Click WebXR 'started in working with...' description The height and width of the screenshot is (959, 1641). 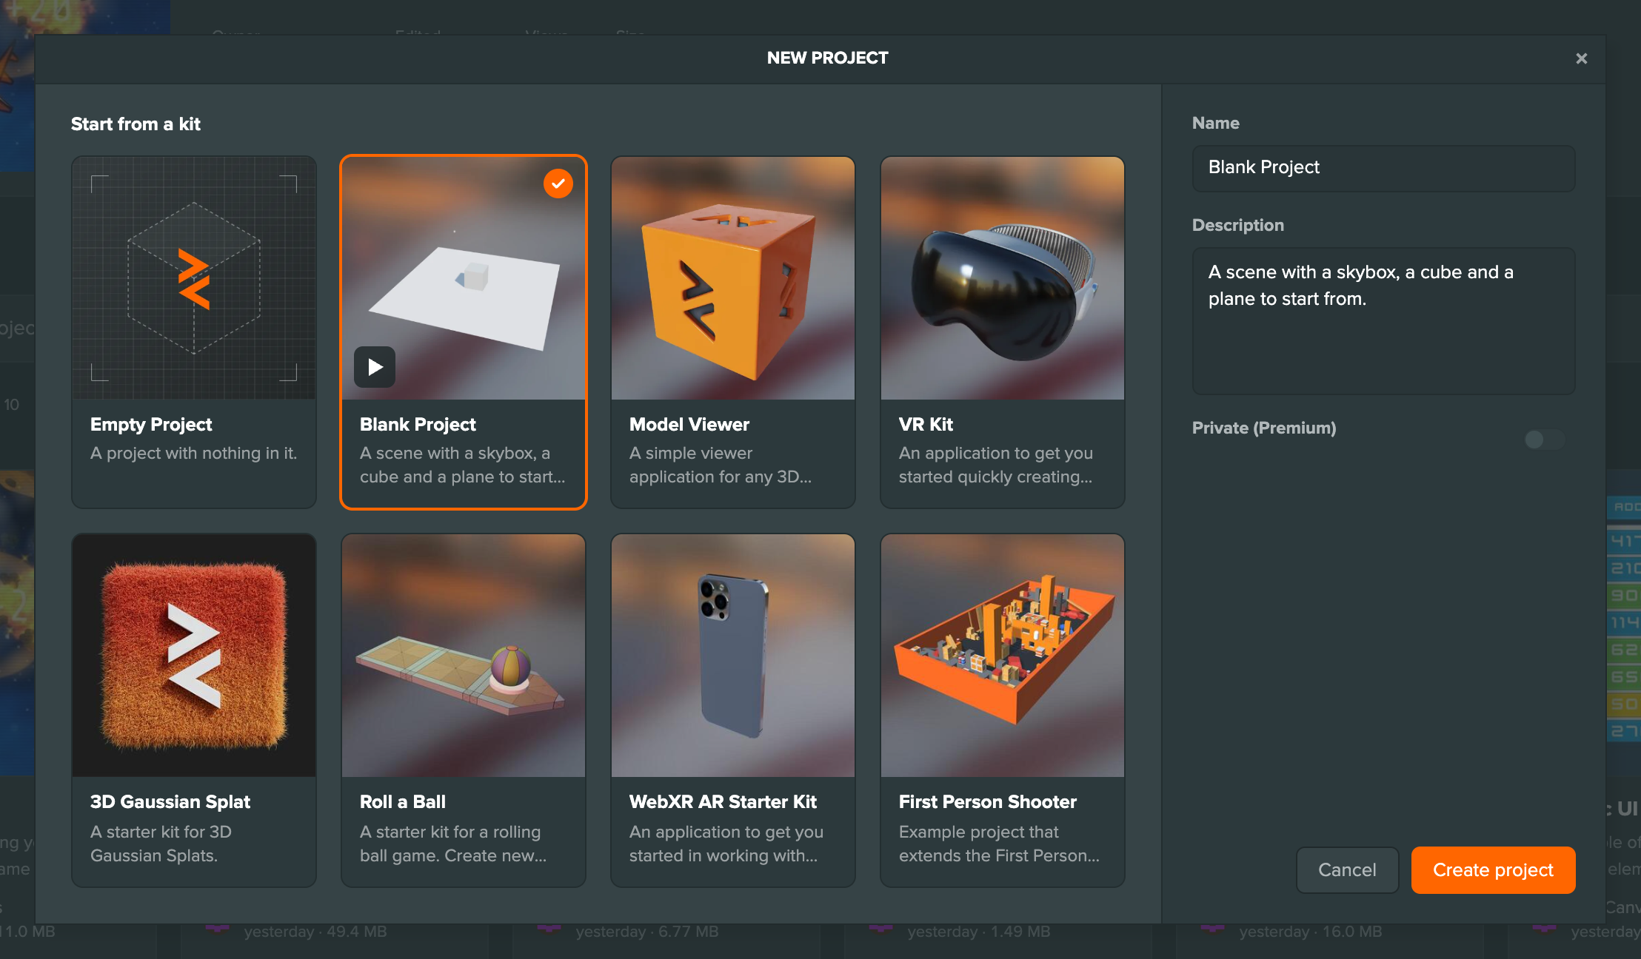tap(723, 855)
